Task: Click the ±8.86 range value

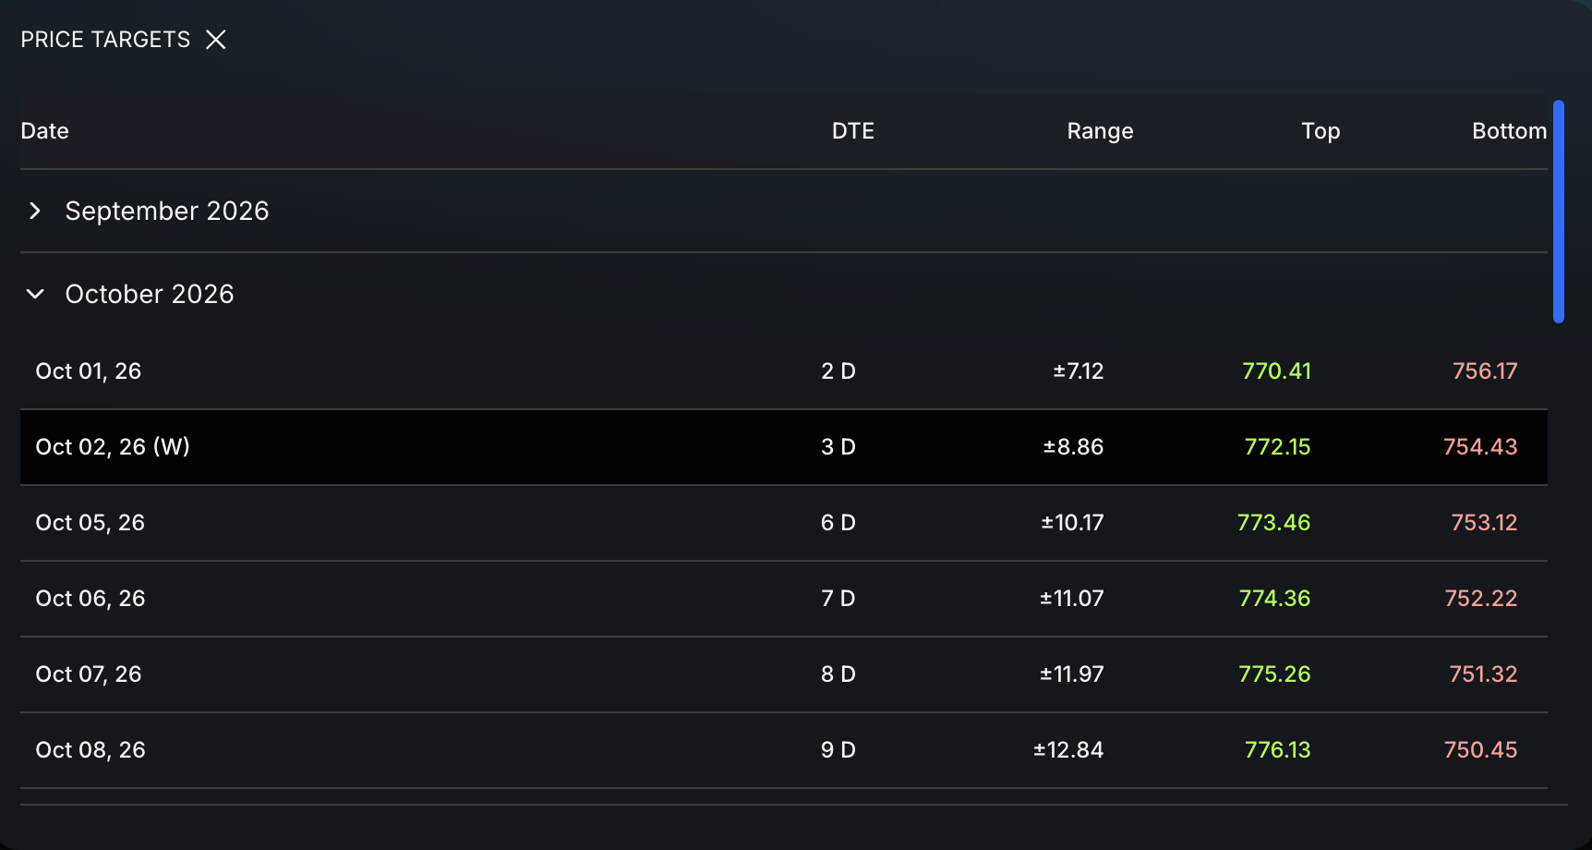Action: (1073, 447)
